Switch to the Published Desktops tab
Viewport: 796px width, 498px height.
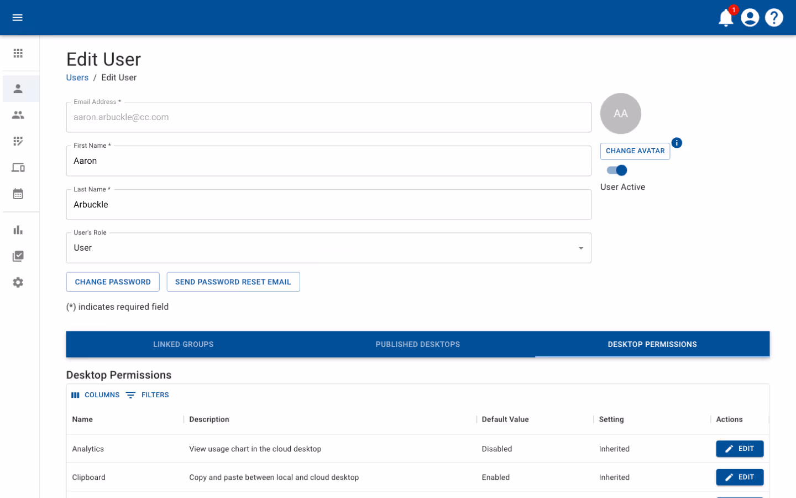point(417,344)
